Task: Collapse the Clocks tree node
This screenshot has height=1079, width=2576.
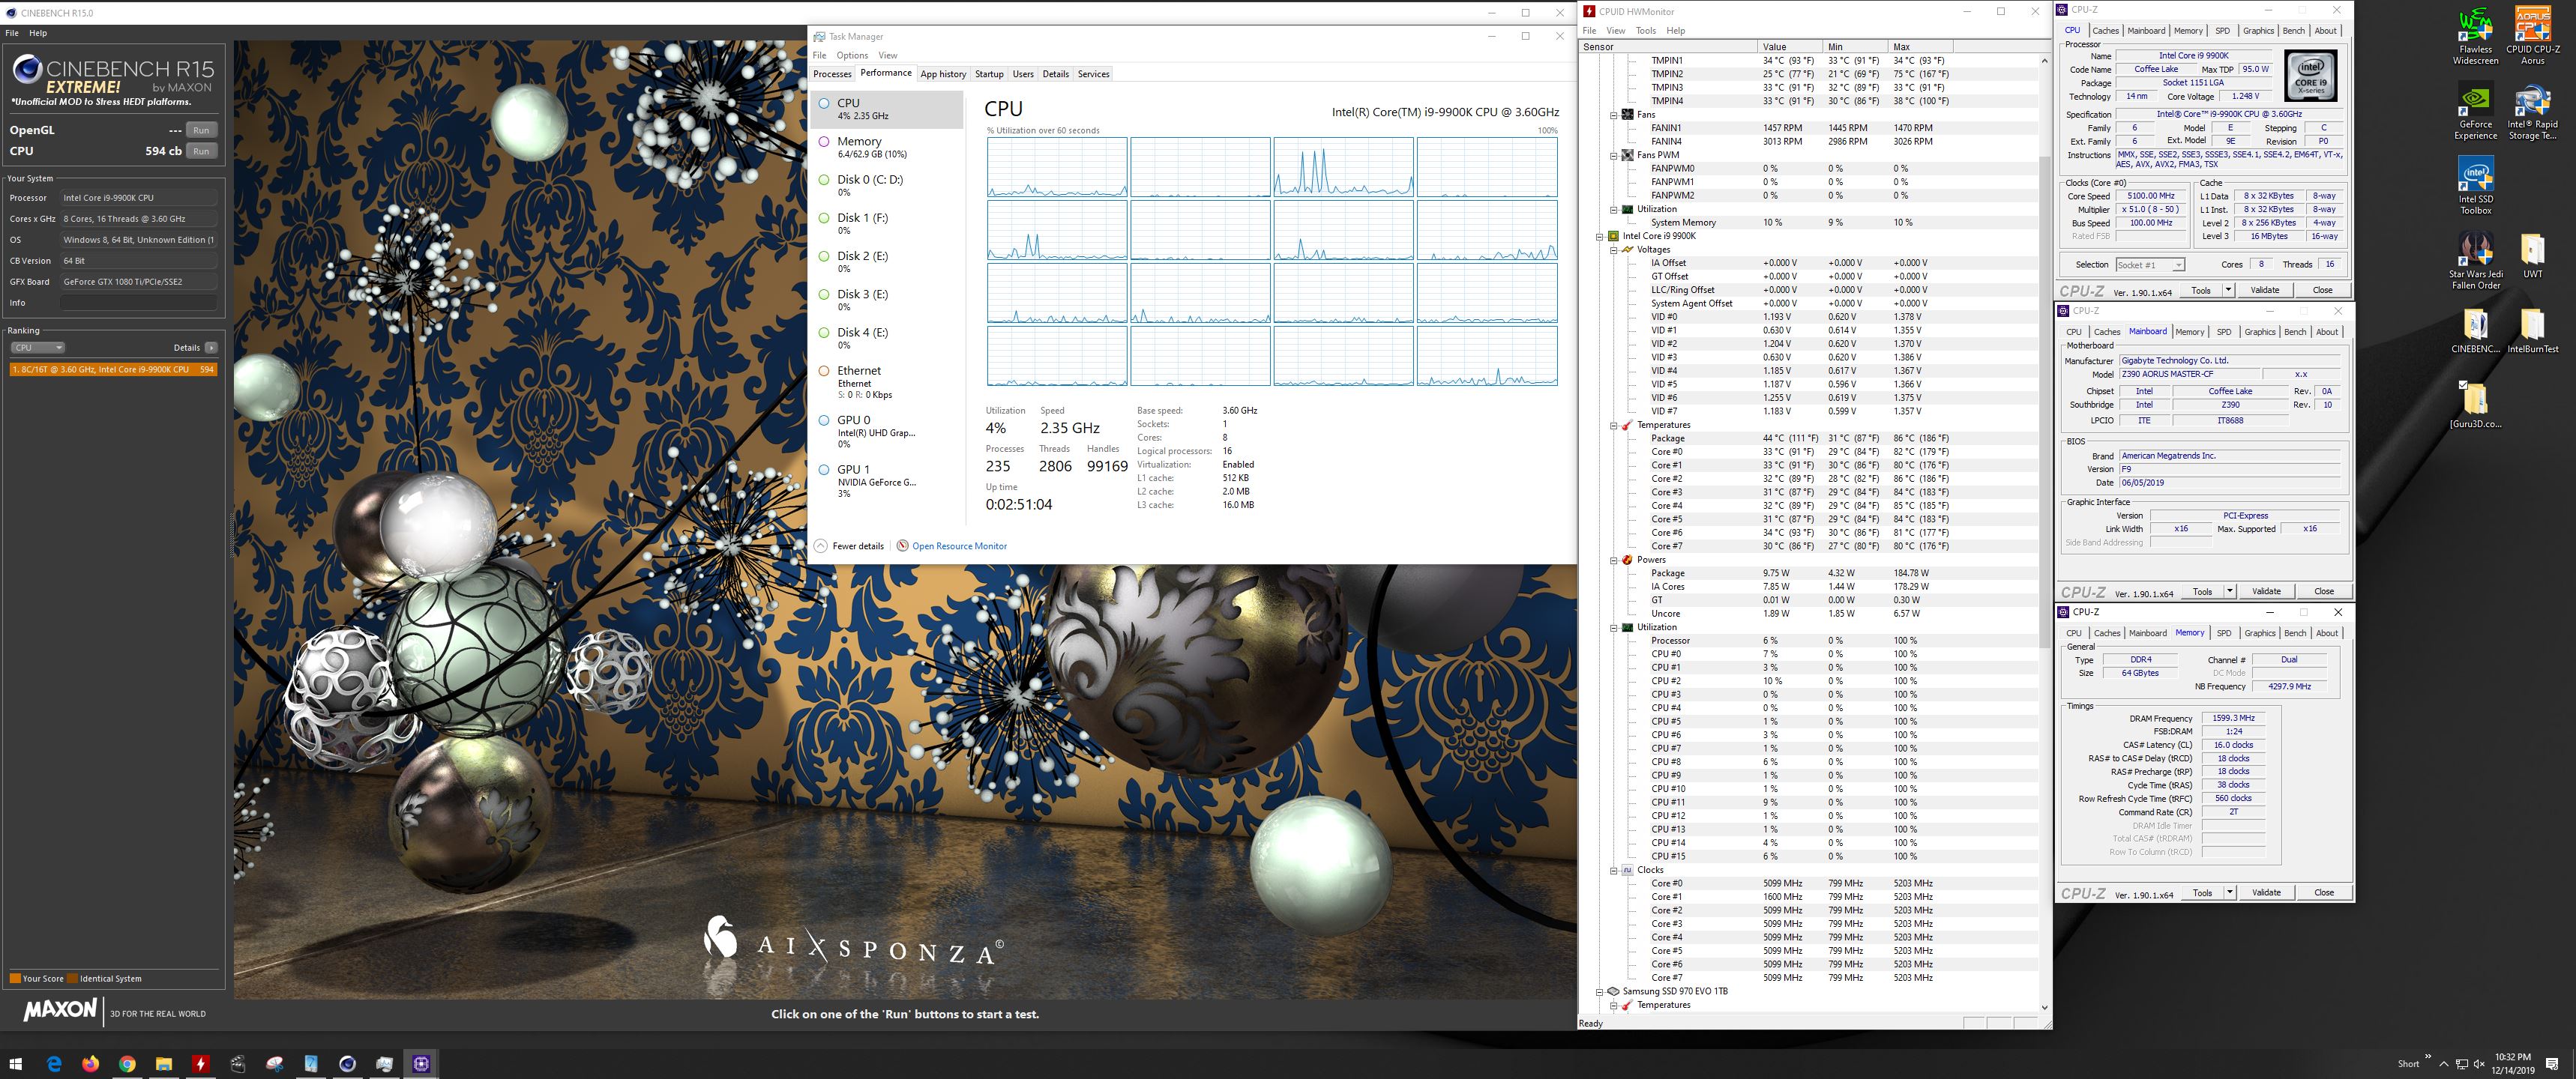Action: (1613, 870)
